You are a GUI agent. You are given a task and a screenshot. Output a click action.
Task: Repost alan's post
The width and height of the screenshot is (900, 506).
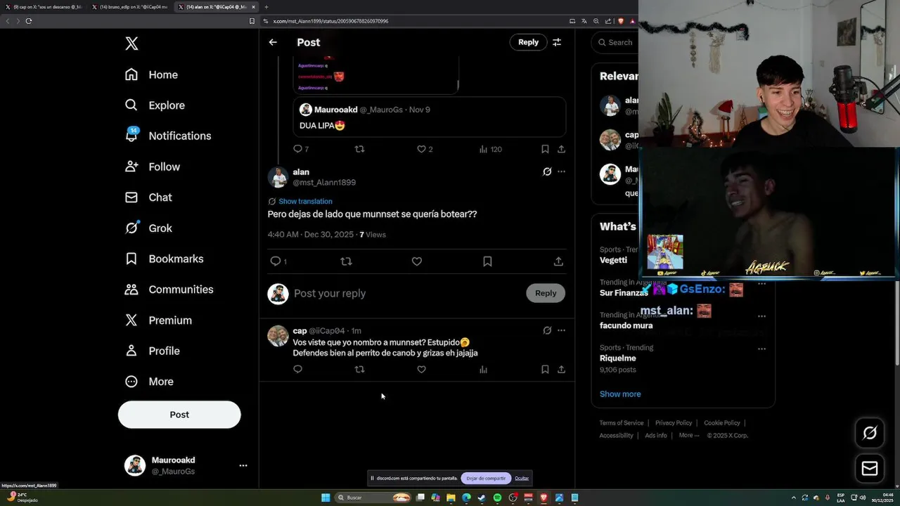(x=346, y=261)
